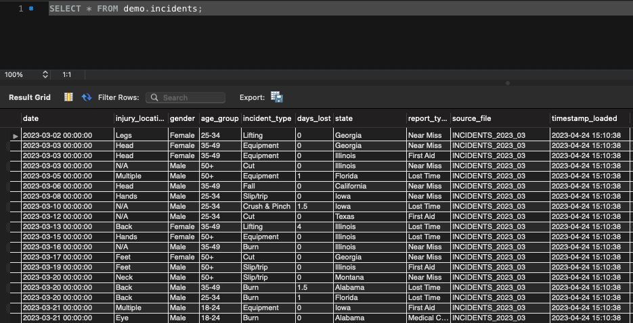The height and width of the screenshot is (323, 633).
Task: Select the 'Legs' injury location cell
Action: [x=141, y=135]
